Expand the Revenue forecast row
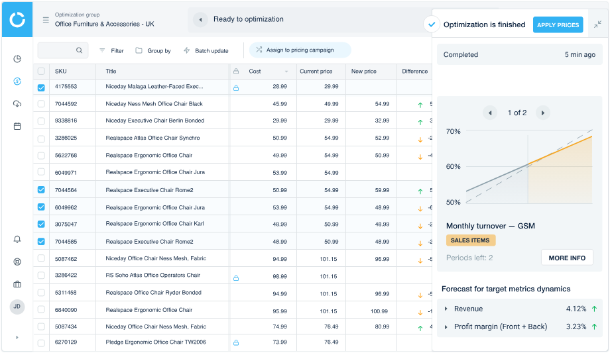610x353 pixels. pos(446,309)
